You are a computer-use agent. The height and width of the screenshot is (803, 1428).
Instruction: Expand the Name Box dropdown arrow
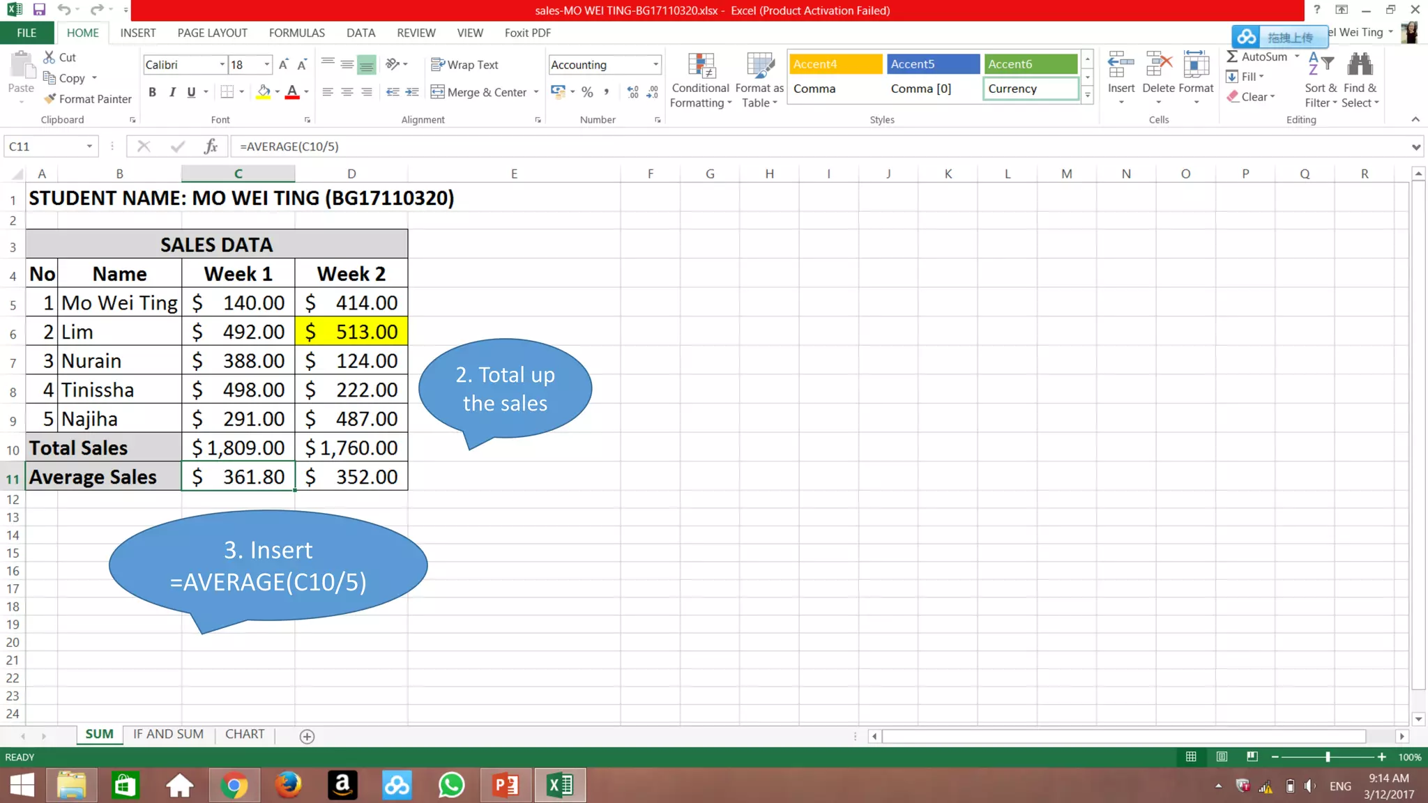point(89,146)
